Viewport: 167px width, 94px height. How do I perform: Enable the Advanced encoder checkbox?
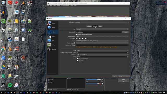[77, 61]
